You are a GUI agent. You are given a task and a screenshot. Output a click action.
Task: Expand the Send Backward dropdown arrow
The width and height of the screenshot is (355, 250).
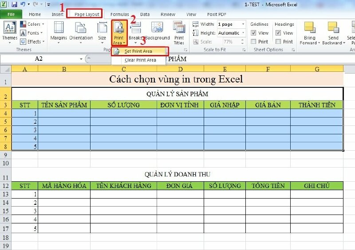[x=344, y=43]
